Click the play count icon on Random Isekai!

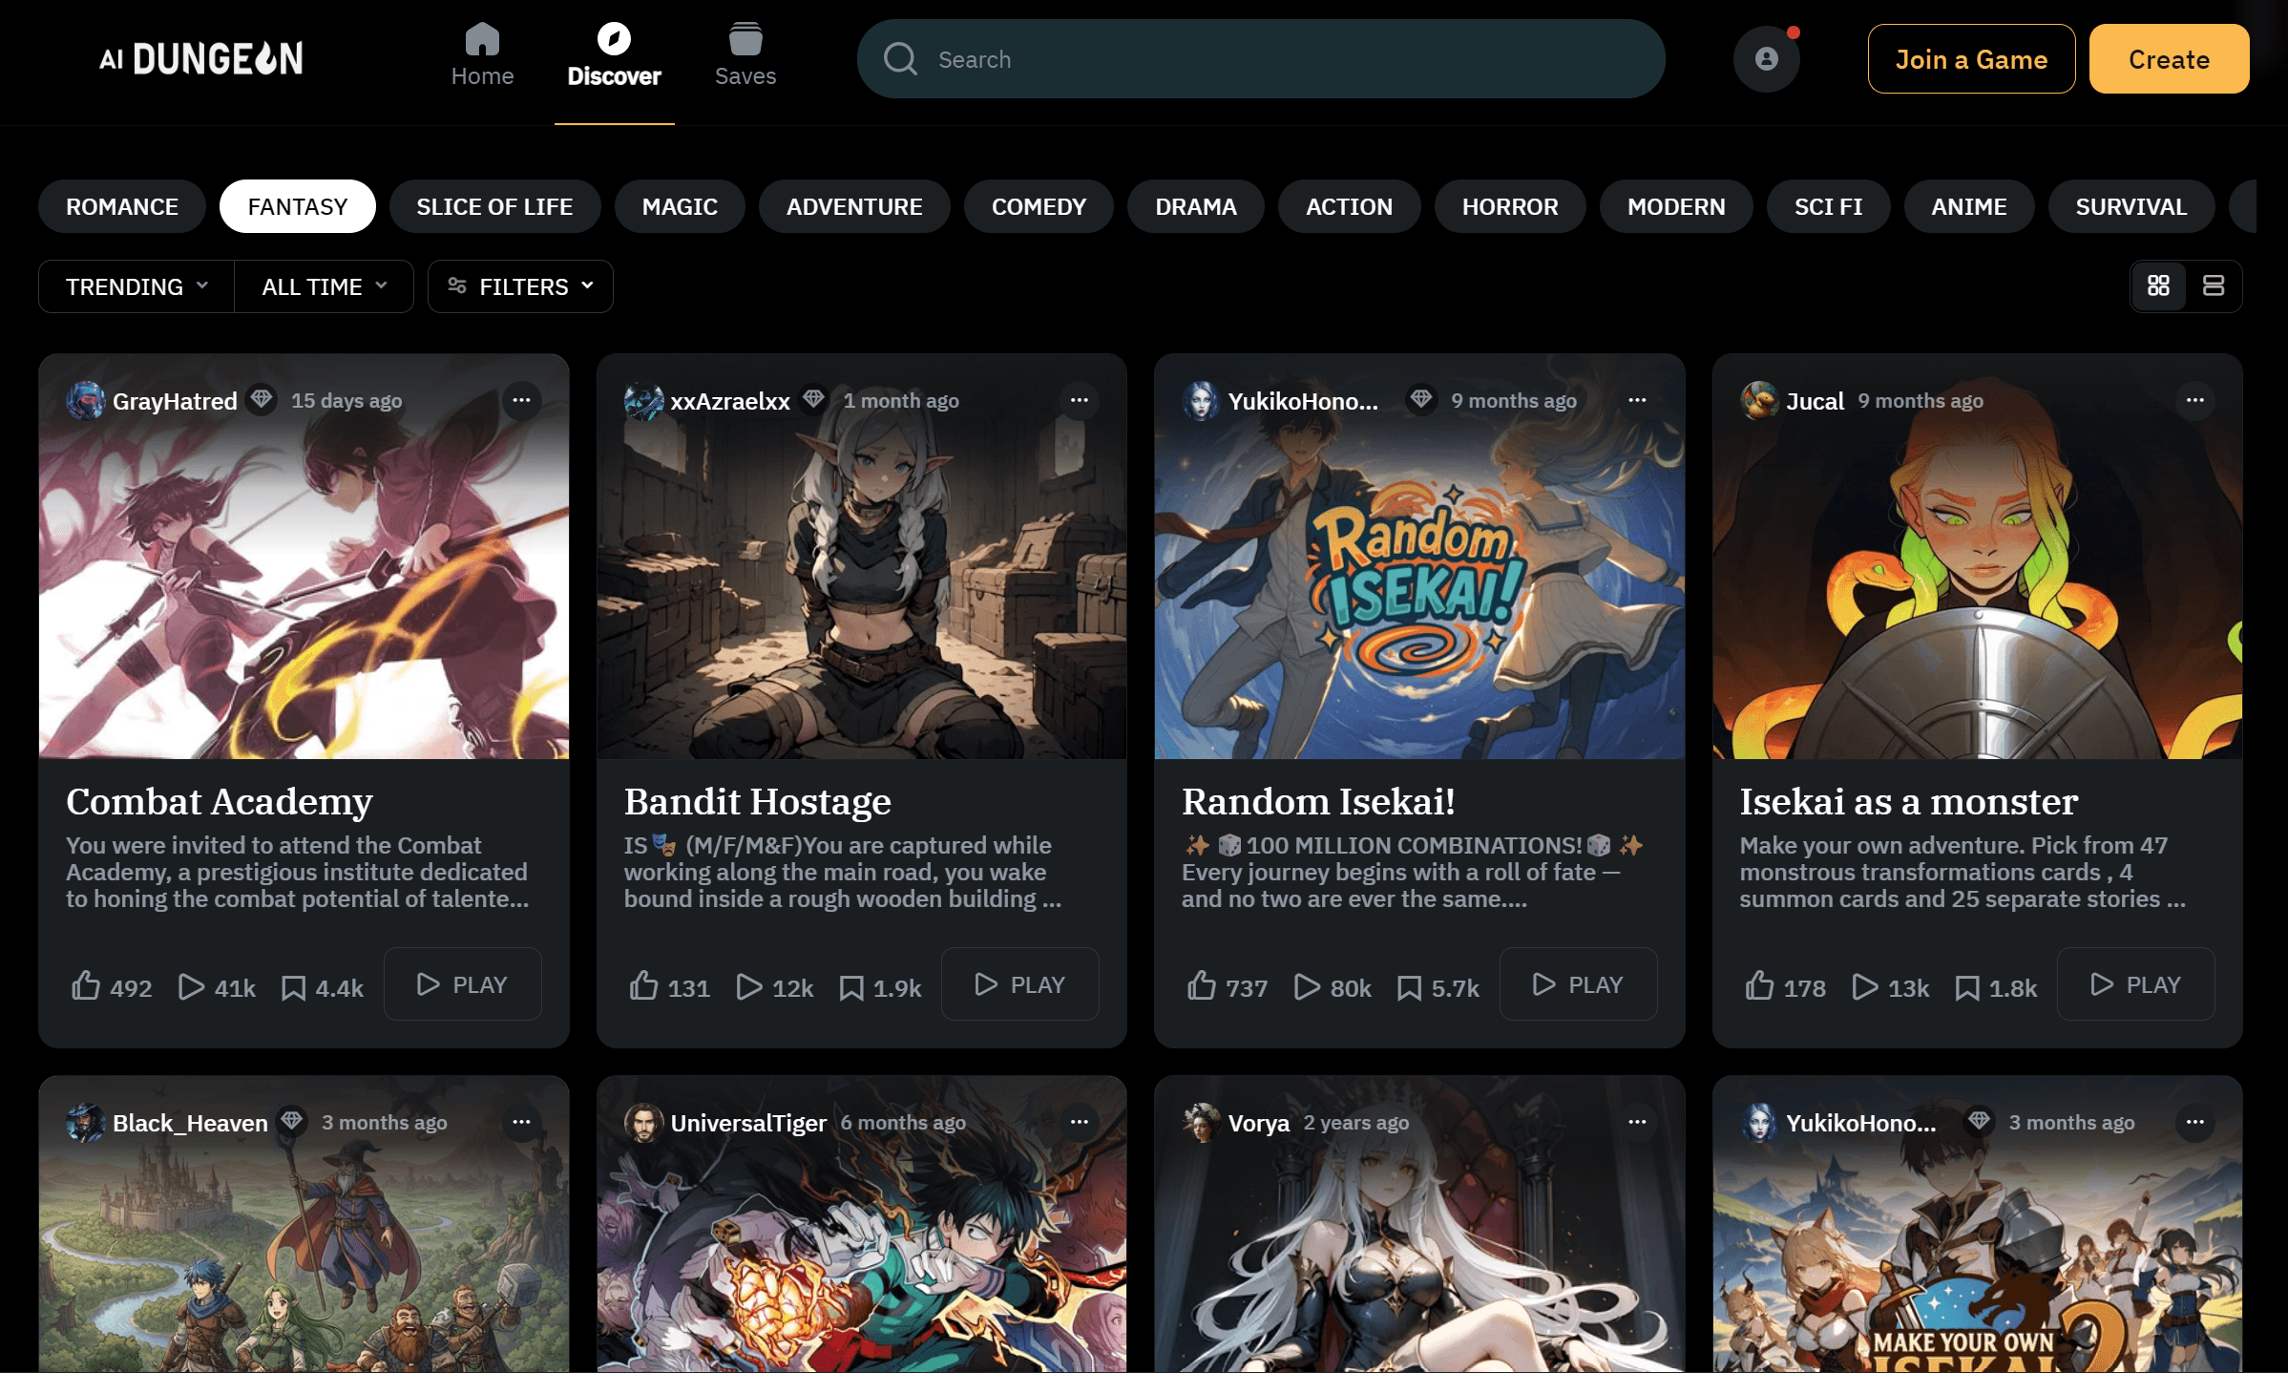click(1307, 986)
